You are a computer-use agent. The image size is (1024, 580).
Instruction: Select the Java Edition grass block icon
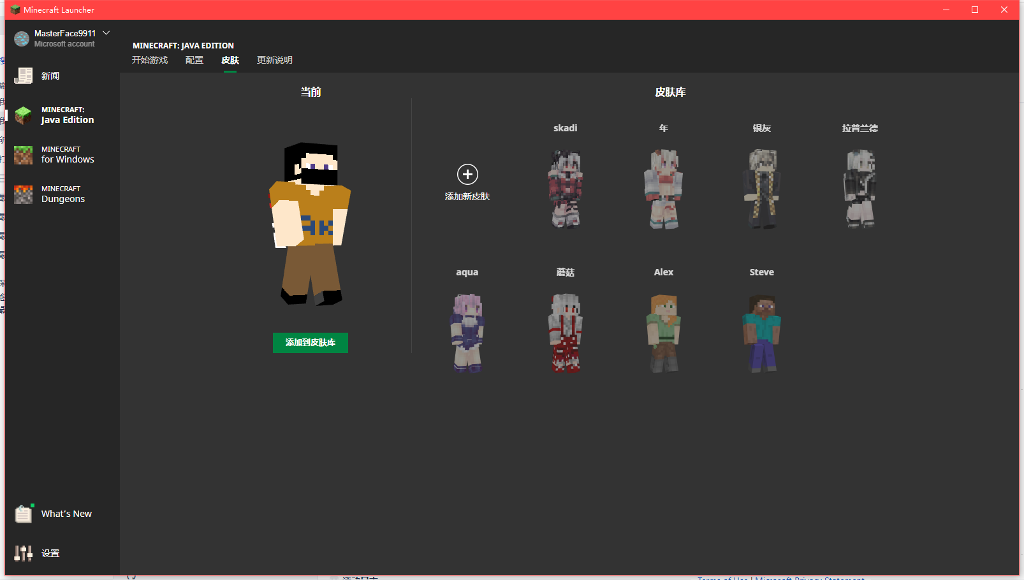coord(24,115)
